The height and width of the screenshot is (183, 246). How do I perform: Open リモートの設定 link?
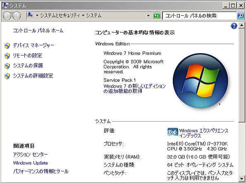point(27,56)
